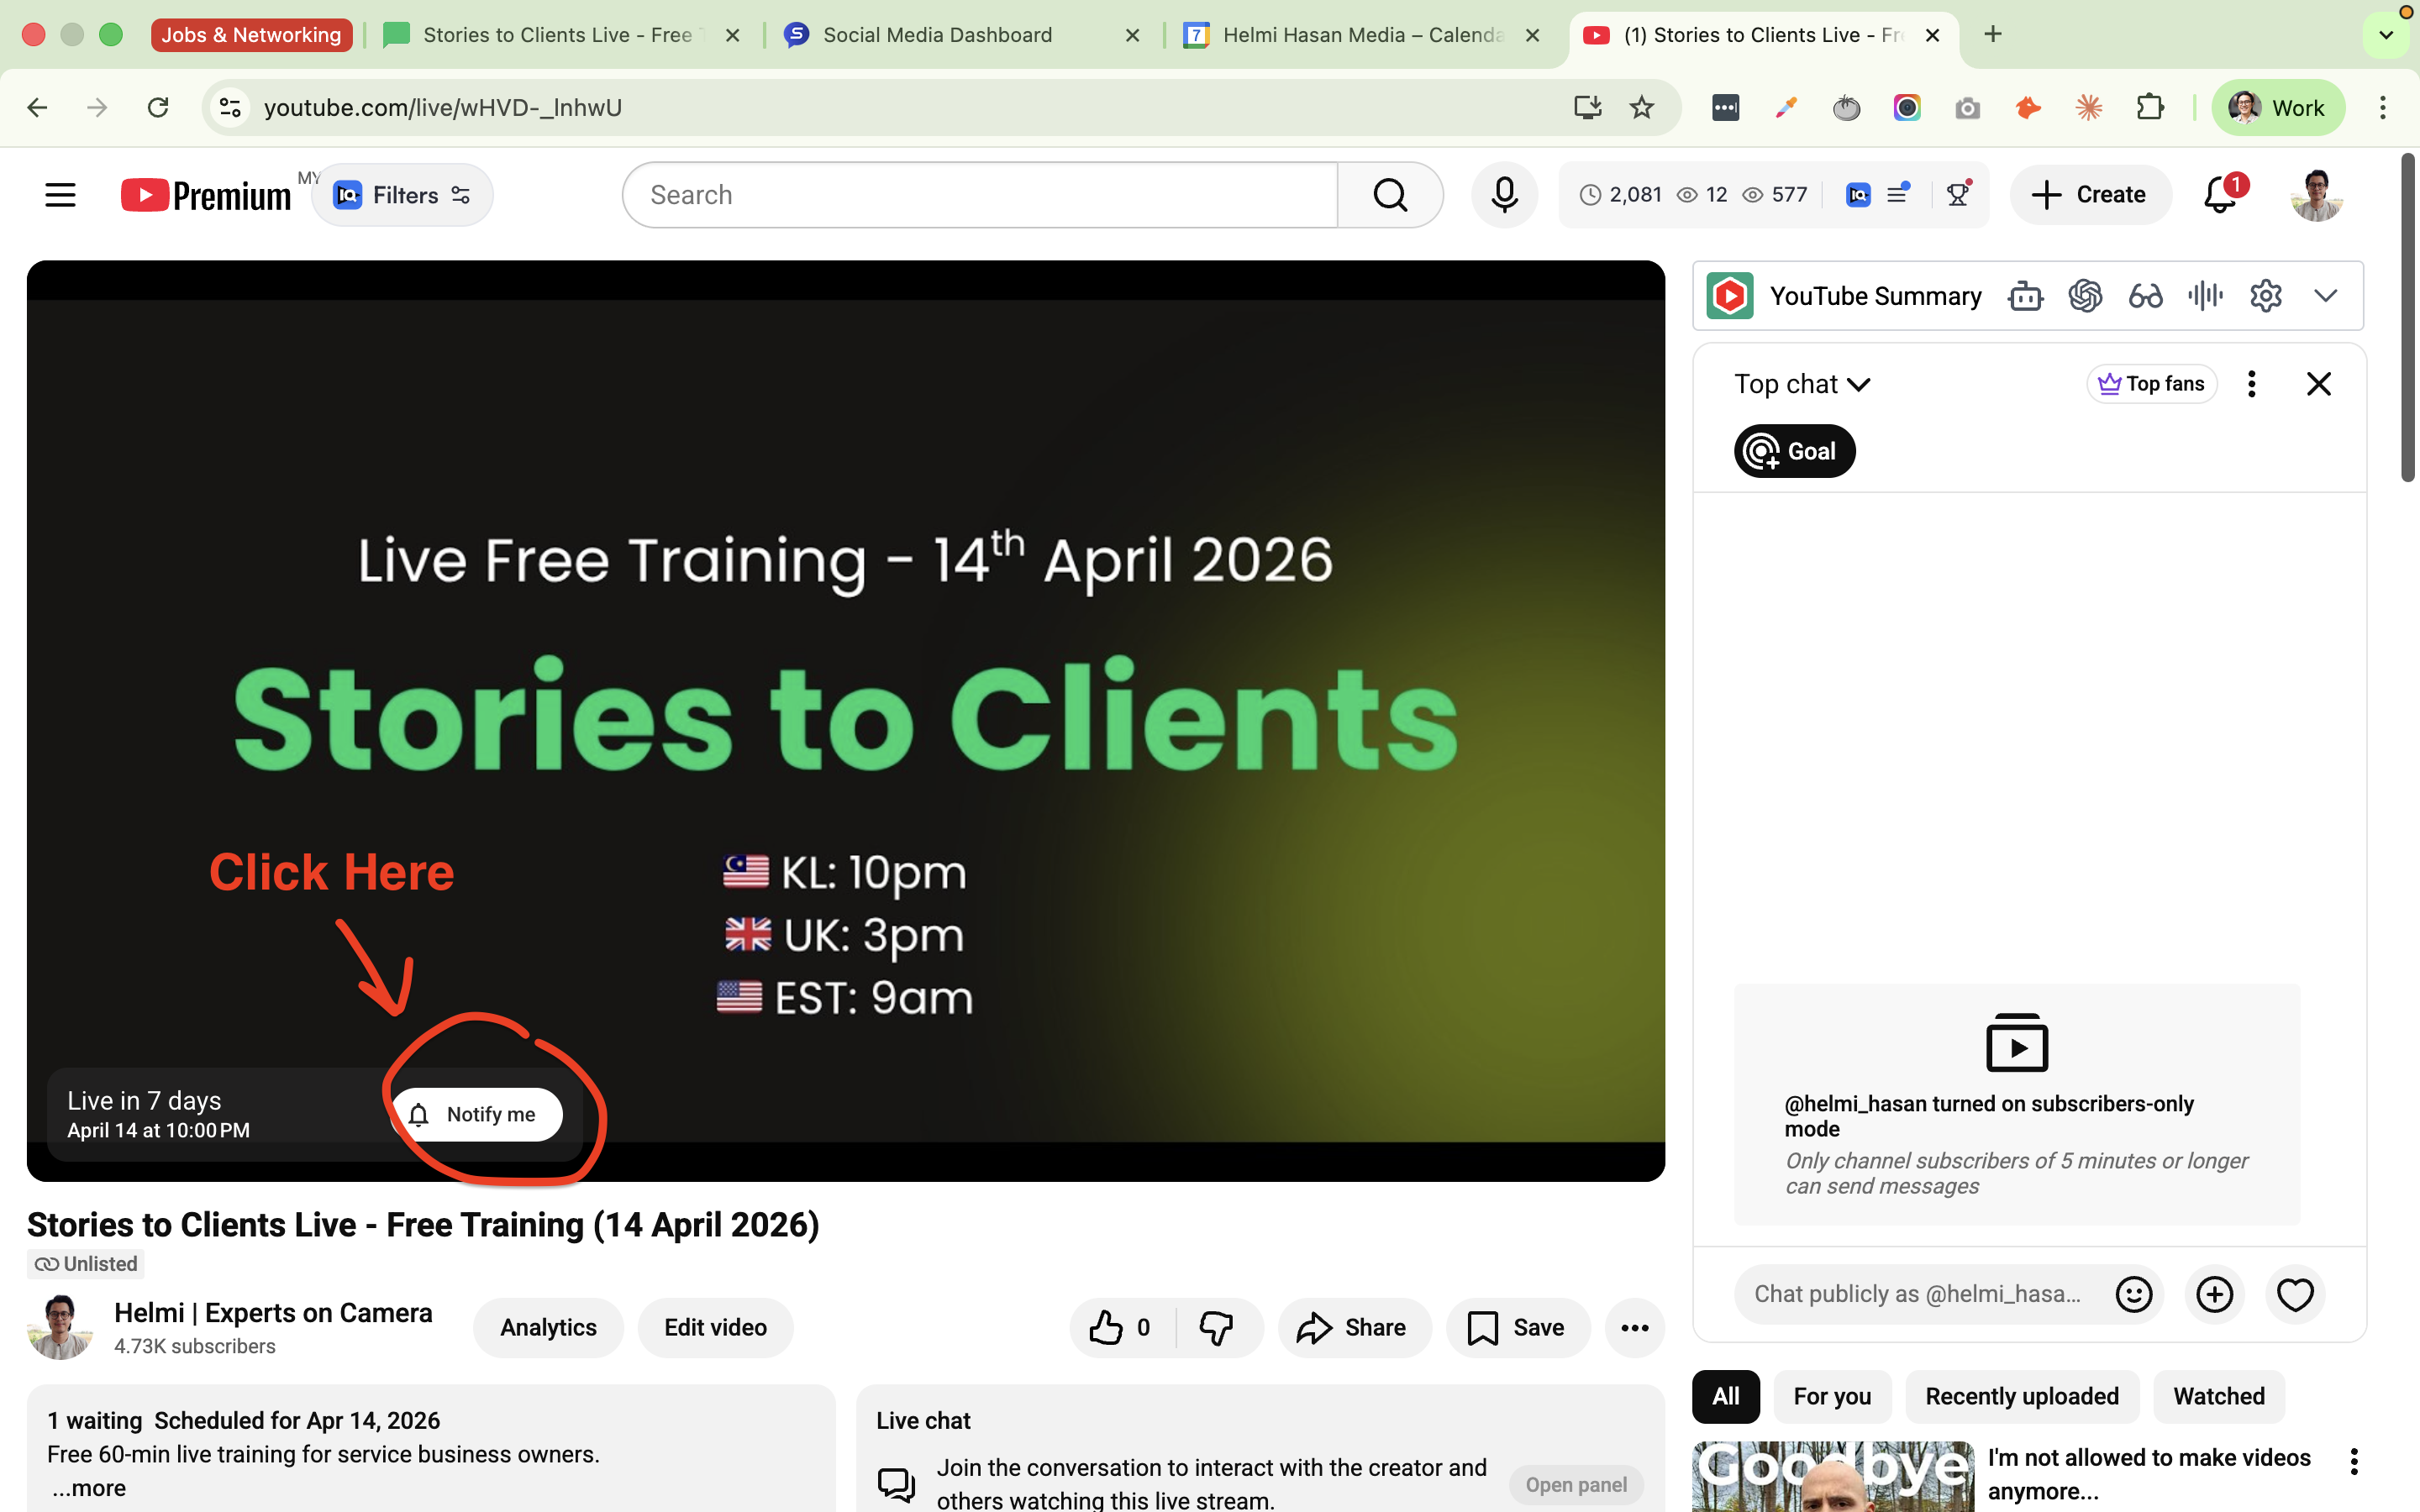The width and height of the screenshot is (2420, 1512).
Task: Click the ChatGPT icon in YouTube Summary
Action: (2085, 296)
